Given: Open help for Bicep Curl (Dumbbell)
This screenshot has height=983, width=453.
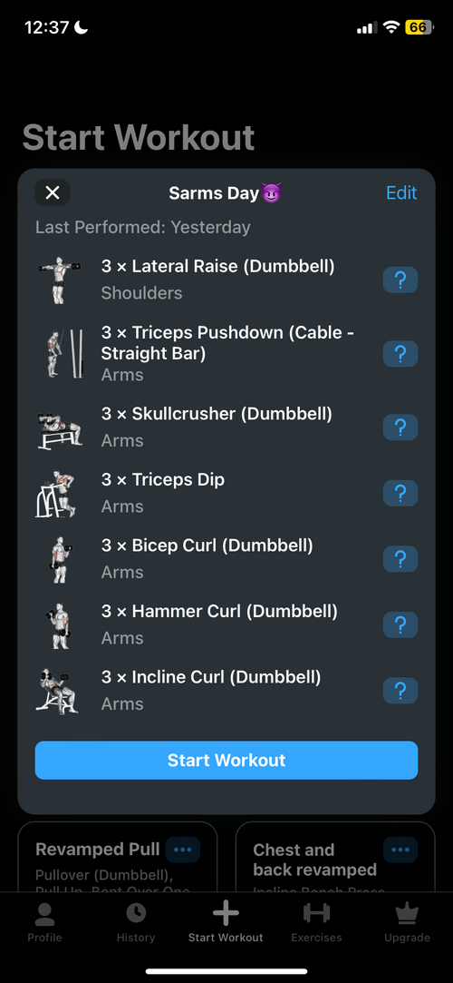Looking at the screenshot, I should [400, 559].
